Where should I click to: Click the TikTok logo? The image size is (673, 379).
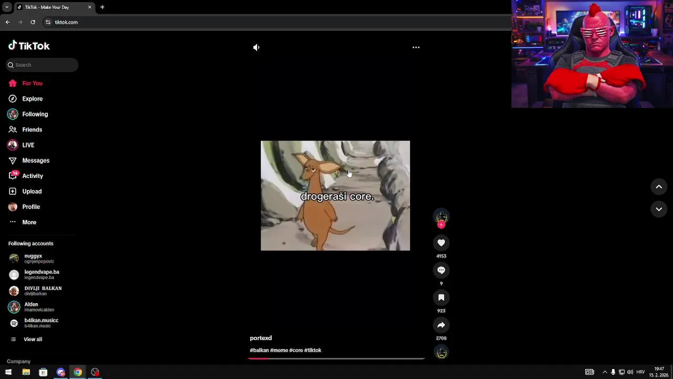(x=29, y=46)
